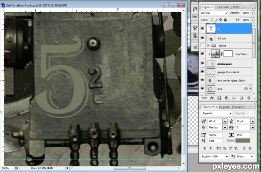261x172 pixels.
Task: Hide the 'lens center glass distort' layer
Action: pos(202,80)
